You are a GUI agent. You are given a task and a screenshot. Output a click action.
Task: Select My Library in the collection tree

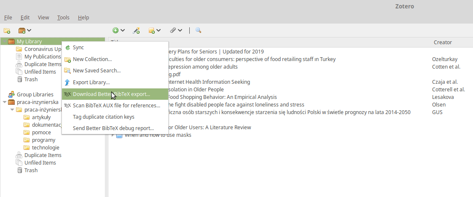[x=53, y=42]
